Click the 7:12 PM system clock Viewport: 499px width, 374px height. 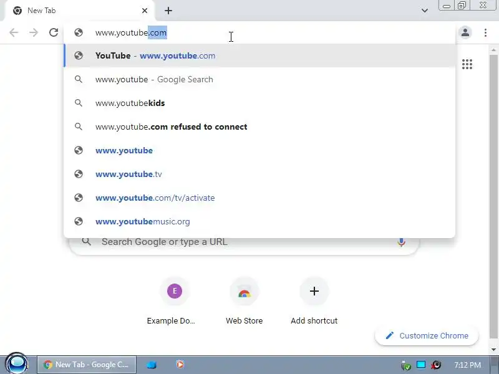click(x=467, y=365)
